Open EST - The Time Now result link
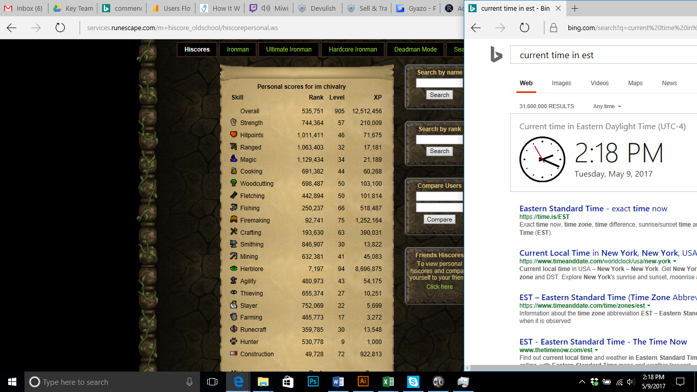The height and width of the screenshot is (392, 697). 603,341
